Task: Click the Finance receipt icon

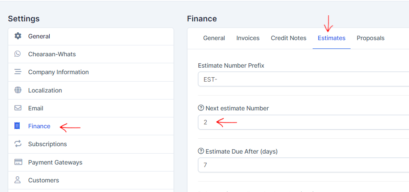Action: [x=17, y=126]
